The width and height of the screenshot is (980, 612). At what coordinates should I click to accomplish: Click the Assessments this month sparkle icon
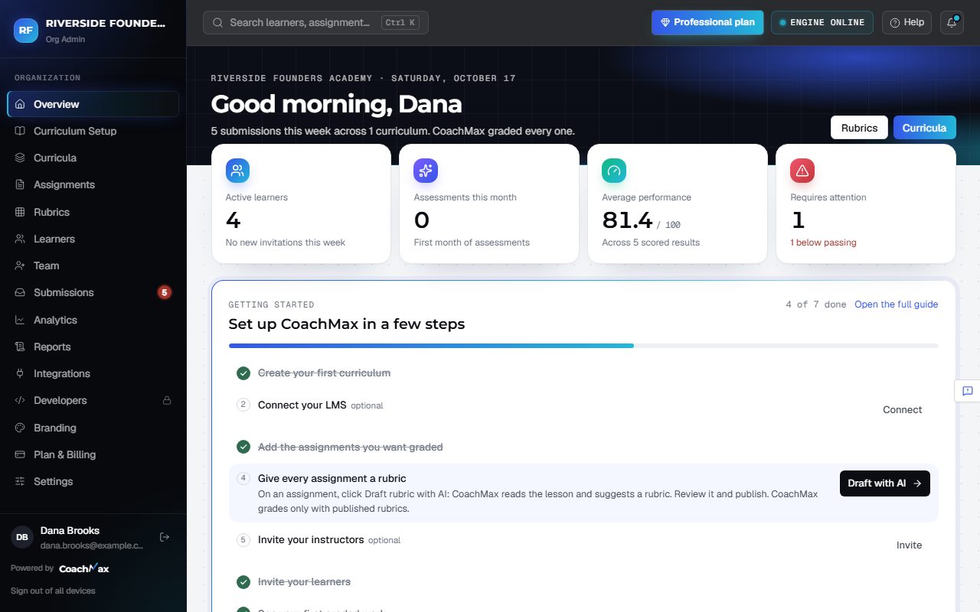click(x=426, y=171)
